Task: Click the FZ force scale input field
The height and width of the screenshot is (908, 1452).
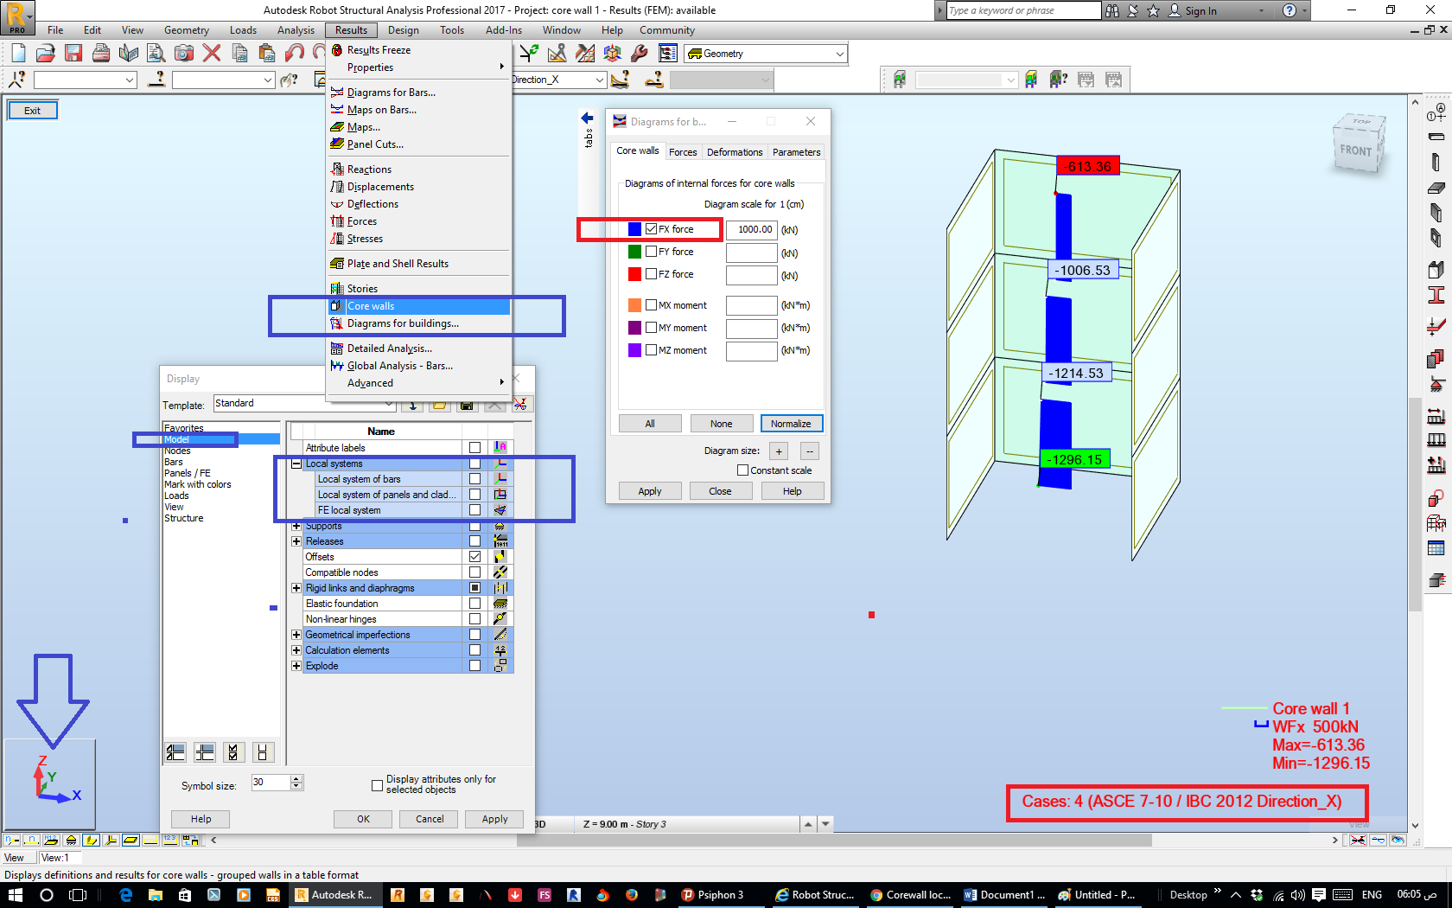Action: 751,275
